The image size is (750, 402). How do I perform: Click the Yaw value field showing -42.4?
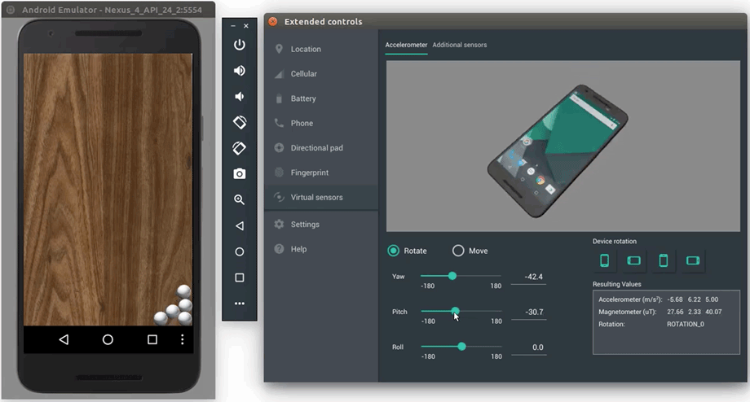(x=528, y=277)
